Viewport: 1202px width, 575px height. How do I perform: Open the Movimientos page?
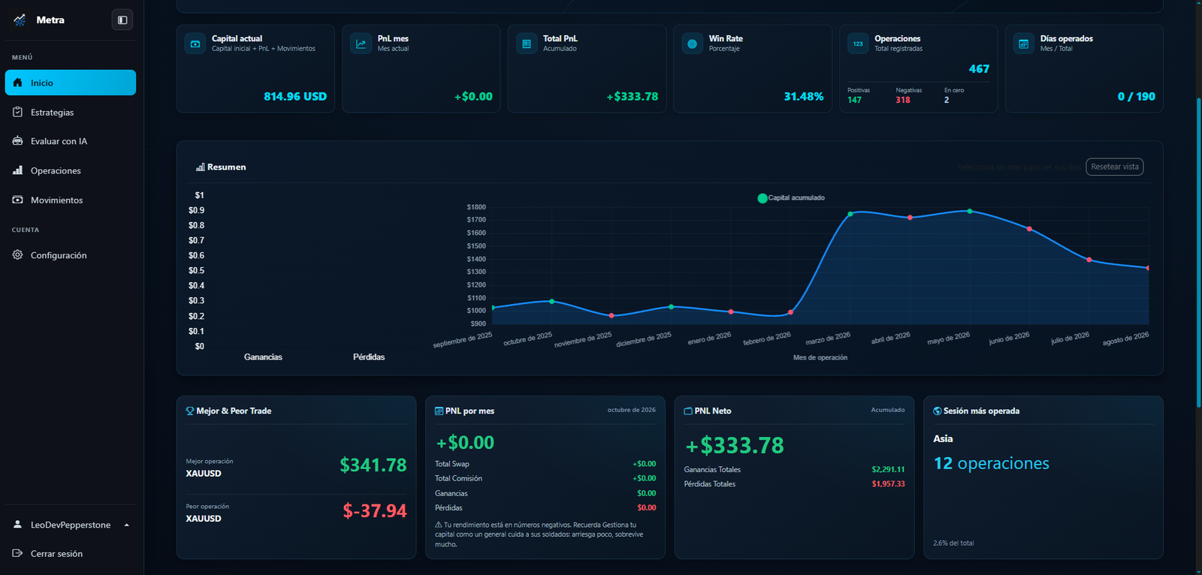pyautogui.click(x=71, y=200)
